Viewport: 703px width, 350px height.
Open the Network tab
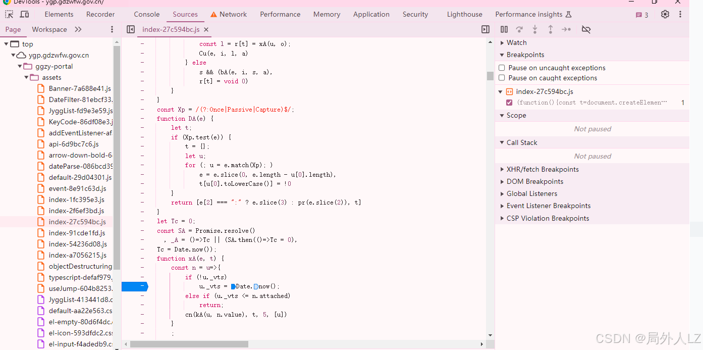click(229, 14)
